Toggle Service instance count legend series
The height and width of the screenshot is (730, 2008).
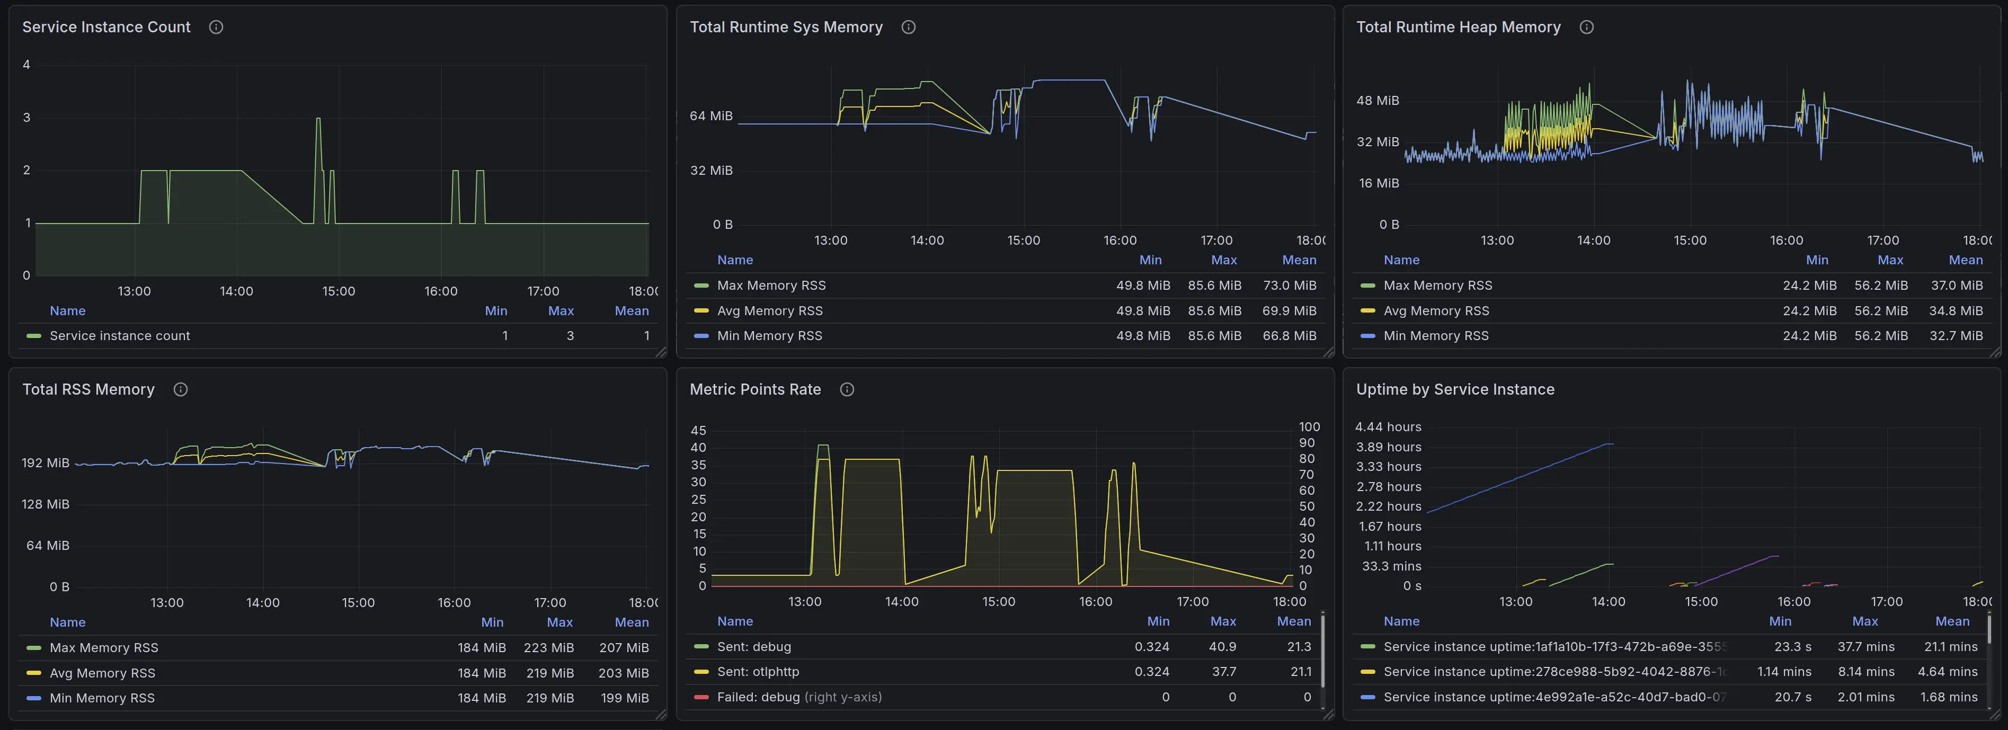coord(119,336)
